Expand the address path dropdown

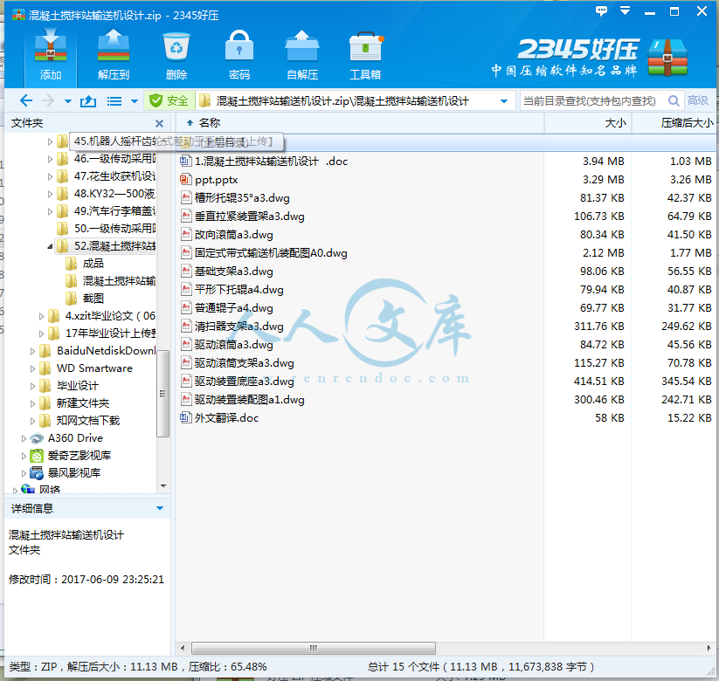tap(504, 101)
